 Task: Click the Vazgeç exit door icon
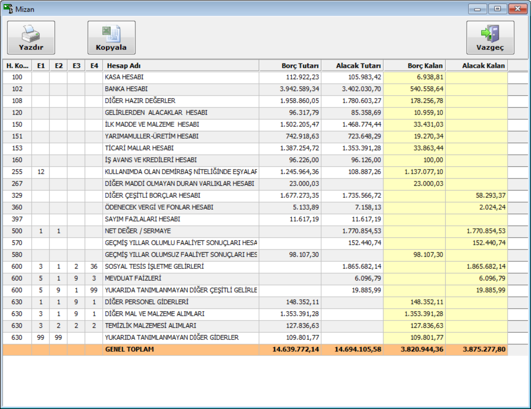pyautogui.click(x=490, y=33)
